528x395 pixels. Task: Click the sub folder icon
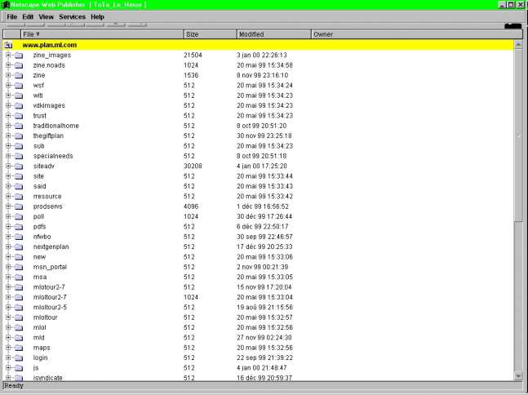pyautogui.click(x=19, y=146)
